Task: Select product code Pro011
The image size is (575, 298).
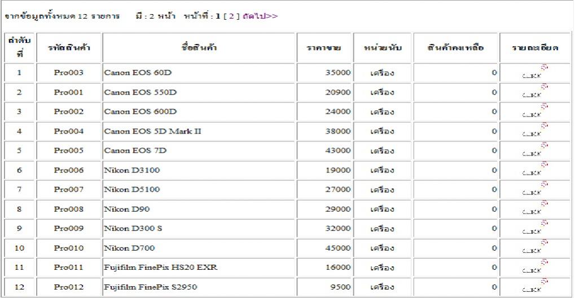Action: (x=69, y=268)
